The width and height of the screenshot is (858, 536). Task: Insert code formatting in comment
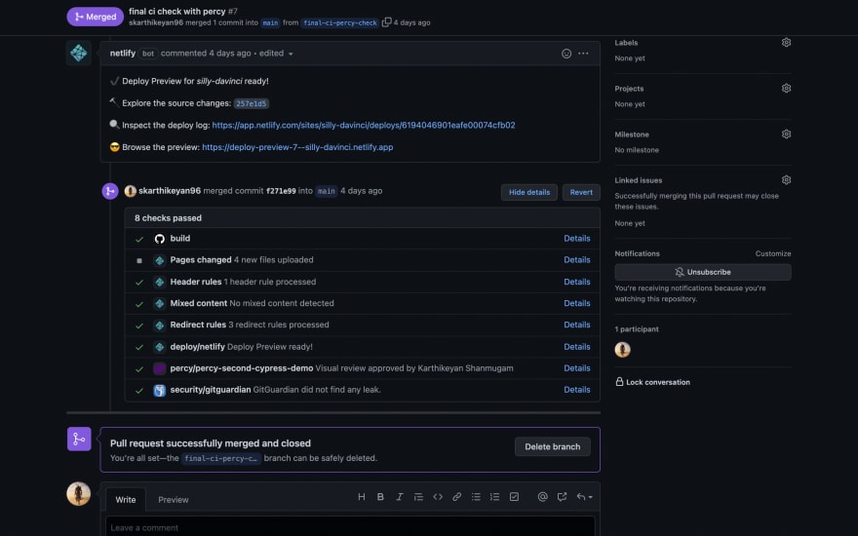pos(438,497)
